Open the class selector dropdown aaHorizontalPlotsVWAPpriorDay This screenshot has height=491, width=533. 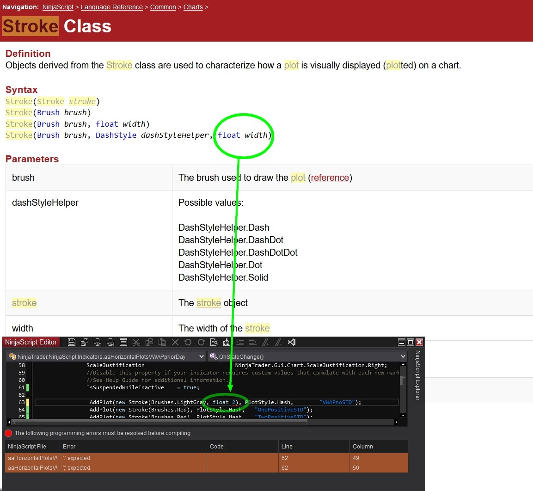pos(106,356)
